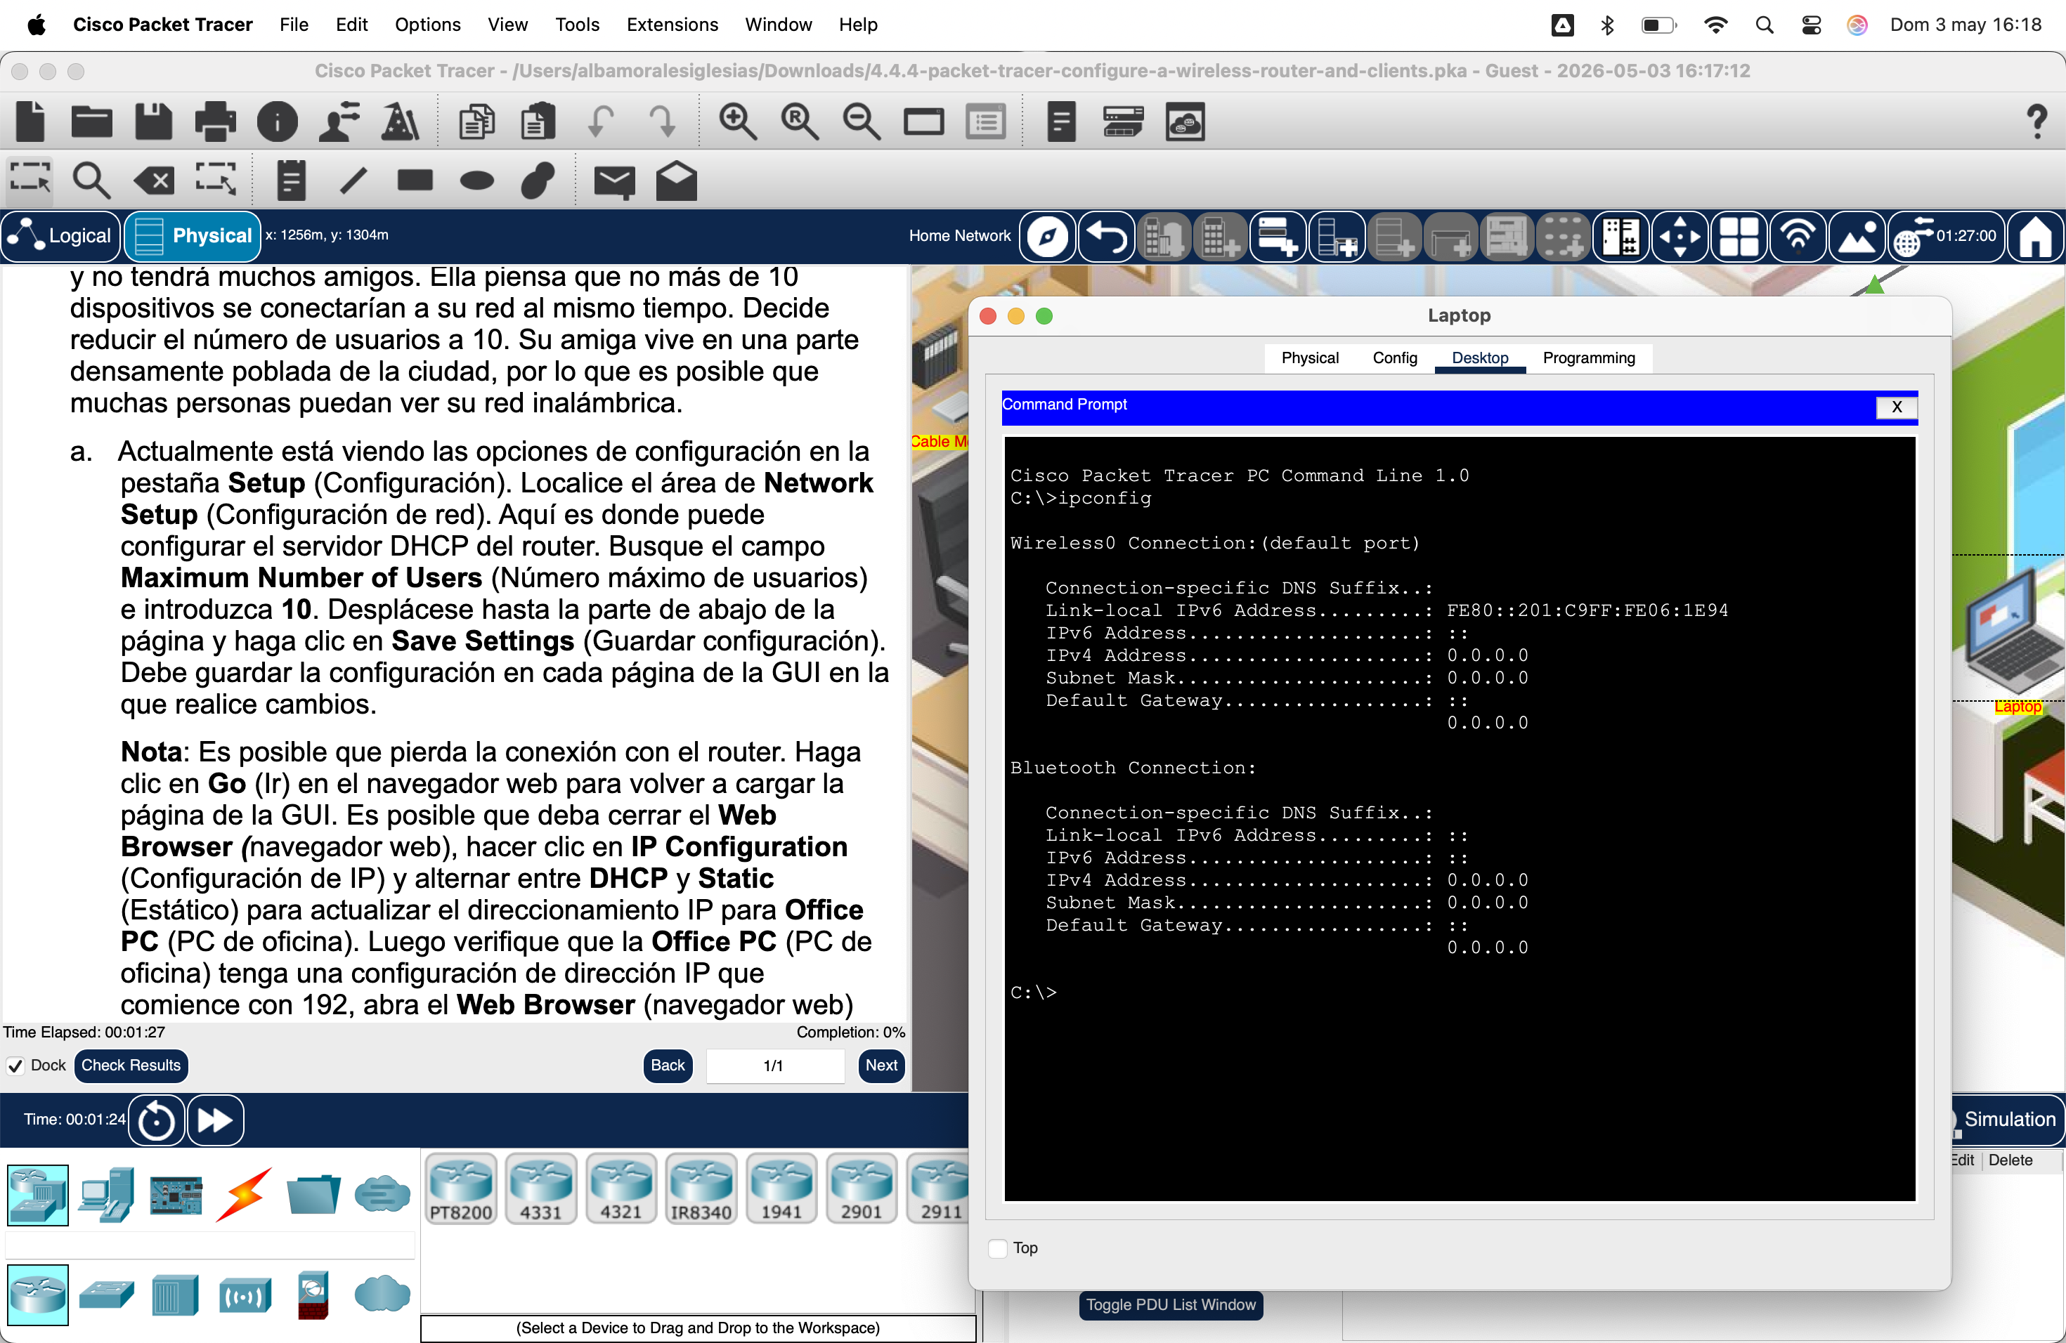This screenshot has height=1343, width=2066.
Task: Switch to Simulation mode
Action: pyautogui.click(x=2008, y=1119)
